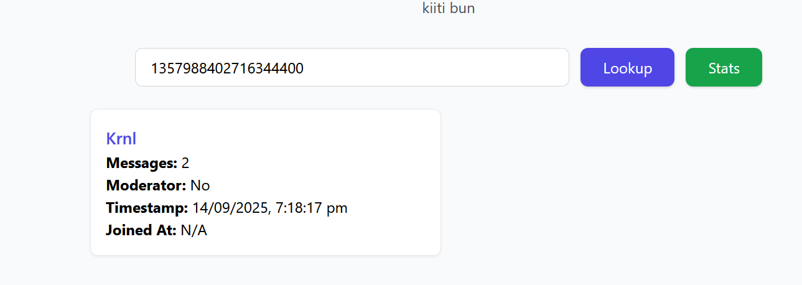This screenshot has height=285, width=802.
Task: Click the word "bun" in the page header
Action: (x=464, y=9)
